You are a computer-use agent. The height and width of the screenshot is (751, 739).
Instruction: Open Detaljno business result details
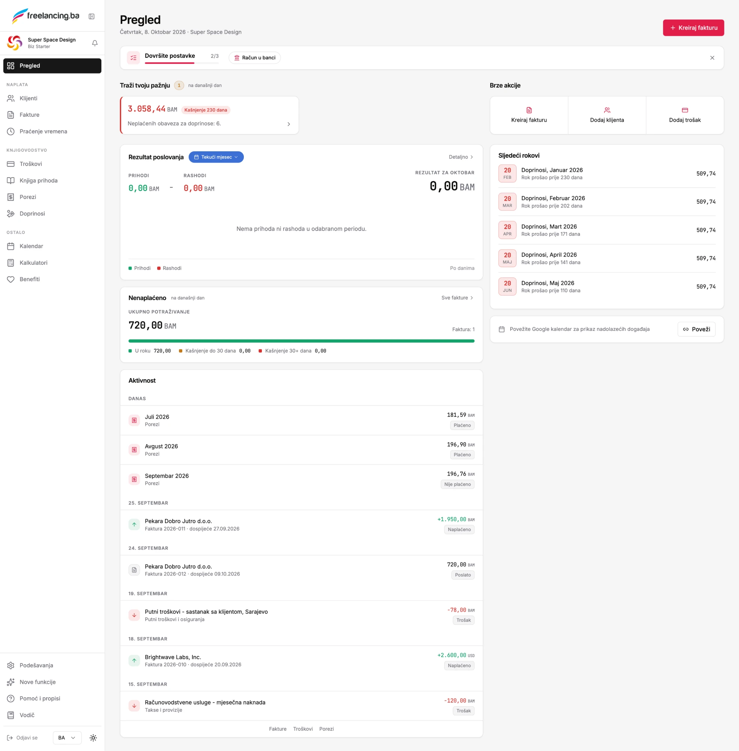(461, 157)
